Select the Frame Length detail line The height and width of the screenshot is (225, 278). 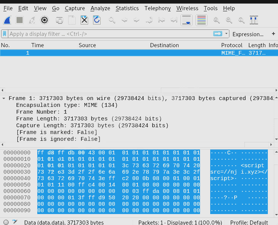pyautogui.click(x=89, y=119)
